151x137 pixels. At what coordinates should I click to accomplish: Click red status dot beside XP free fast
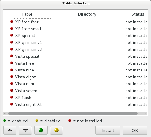pyautogui.click(x=12, y=22)
